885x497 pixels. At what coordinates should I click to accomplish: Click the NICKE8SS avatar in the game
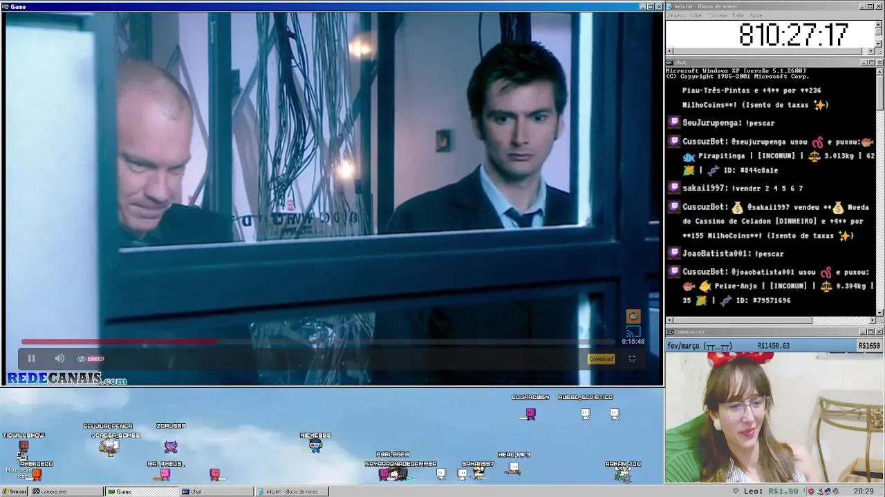coord(315,447)
